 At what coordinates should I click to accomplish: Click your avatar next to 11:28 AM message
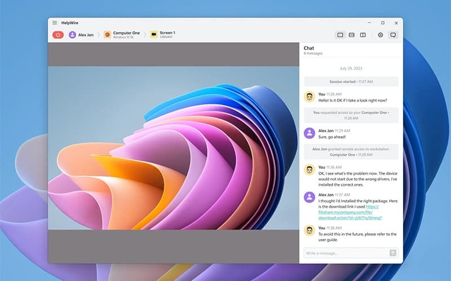coord(309,97)
